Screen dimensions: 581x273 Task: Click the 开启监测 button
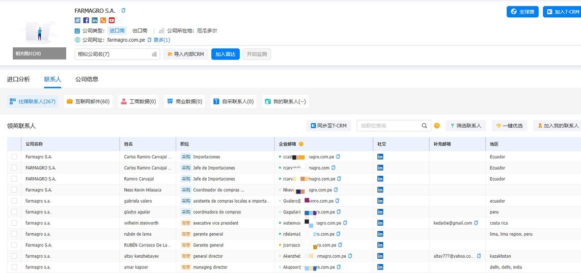[x=257, y=54]
